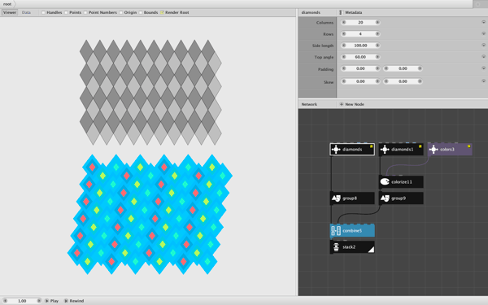
Task: Click the close button on the root tab bar
Action: pyautogui.click(x=478, y=4)
